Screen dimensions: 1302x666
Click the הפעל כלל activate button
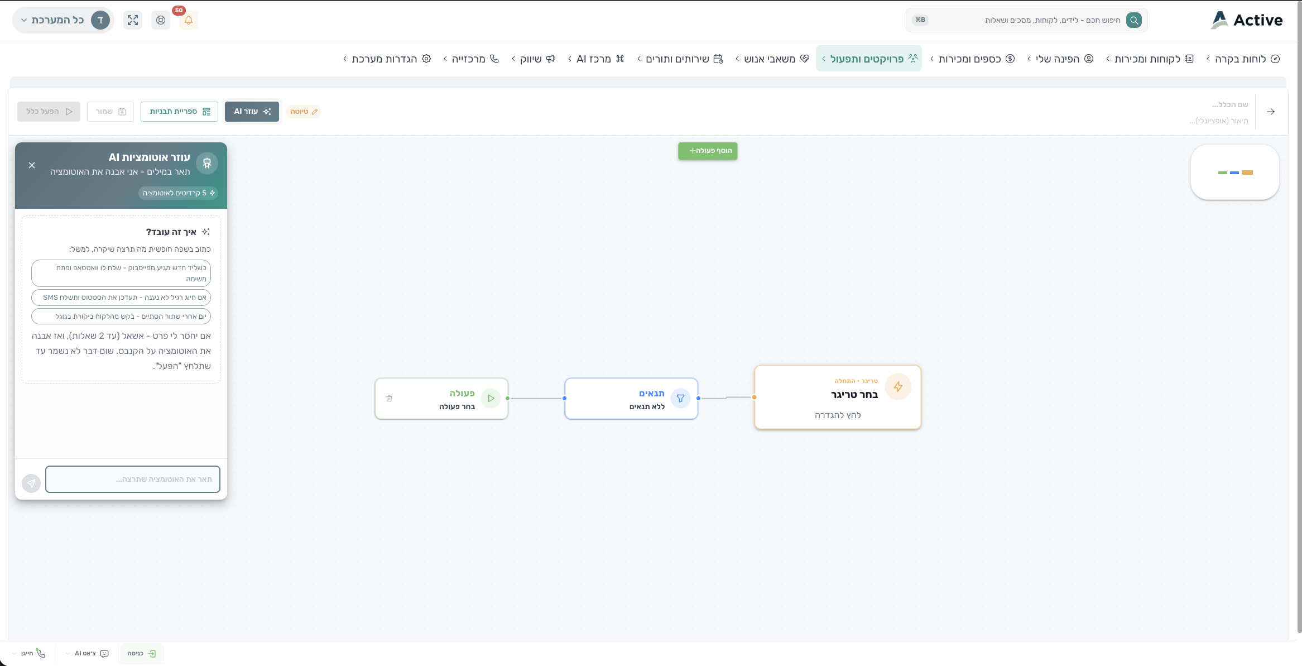[49, 112]
